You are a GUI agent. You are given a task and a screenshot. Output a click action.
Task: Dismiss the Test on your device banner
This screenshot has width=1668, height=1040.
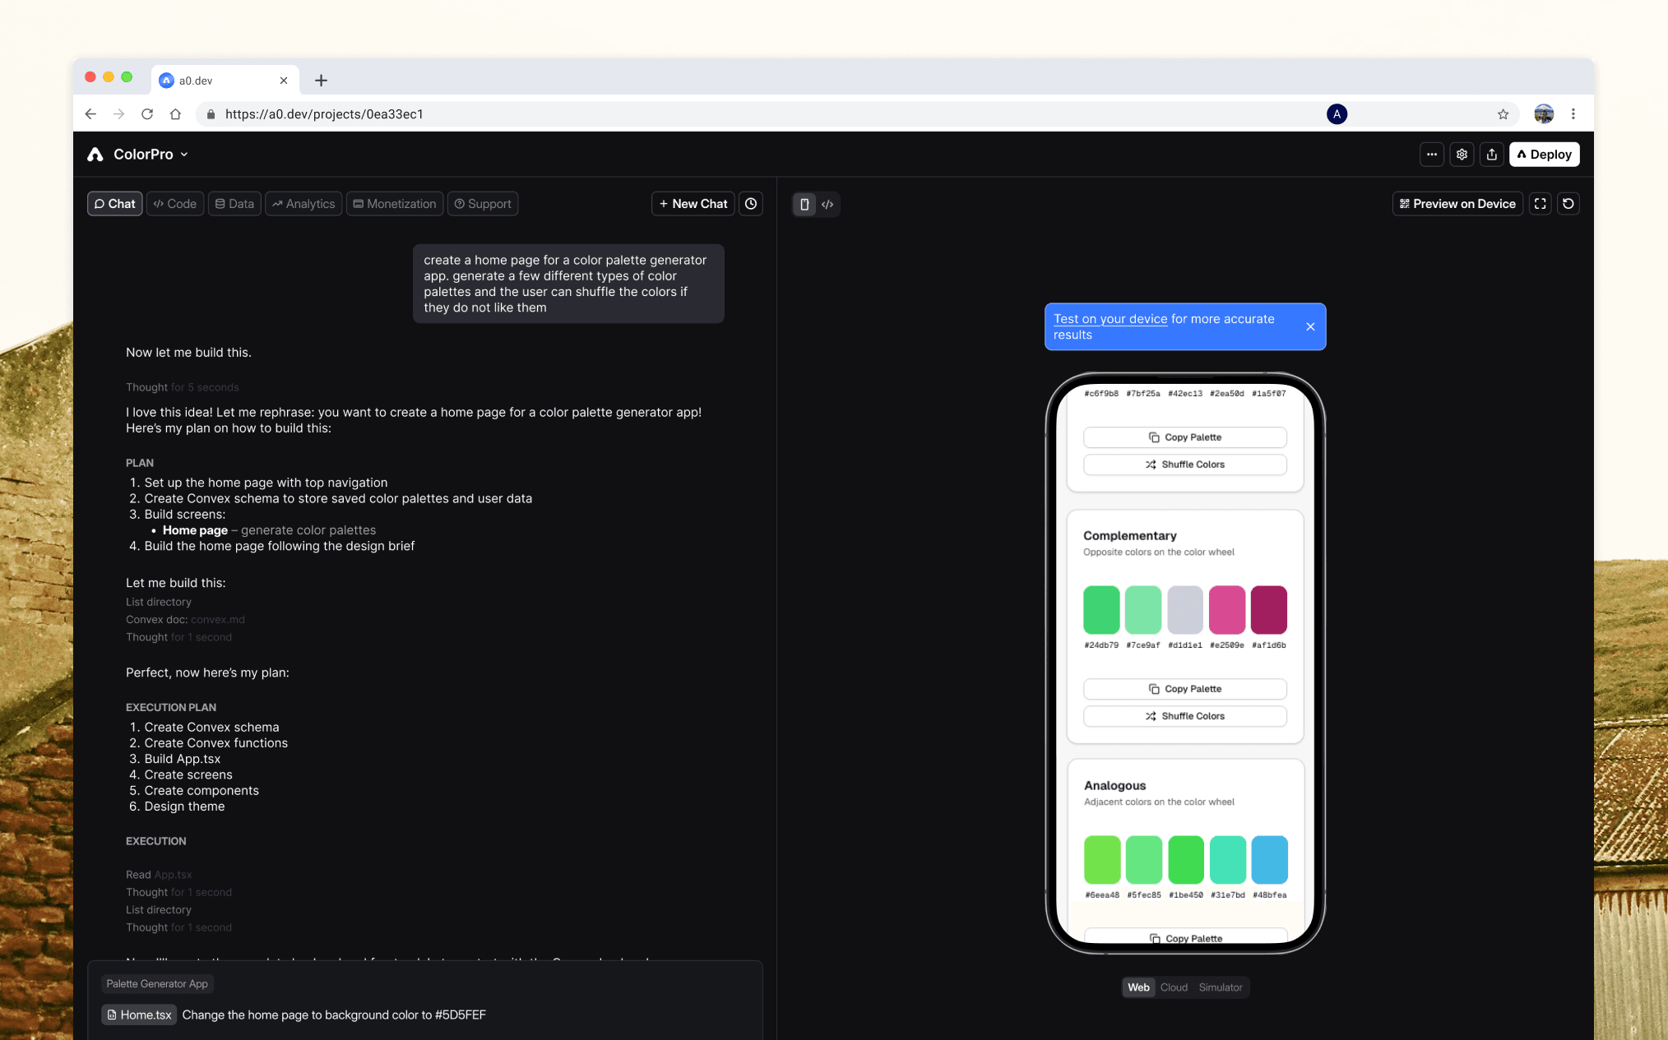[1310, 326]
